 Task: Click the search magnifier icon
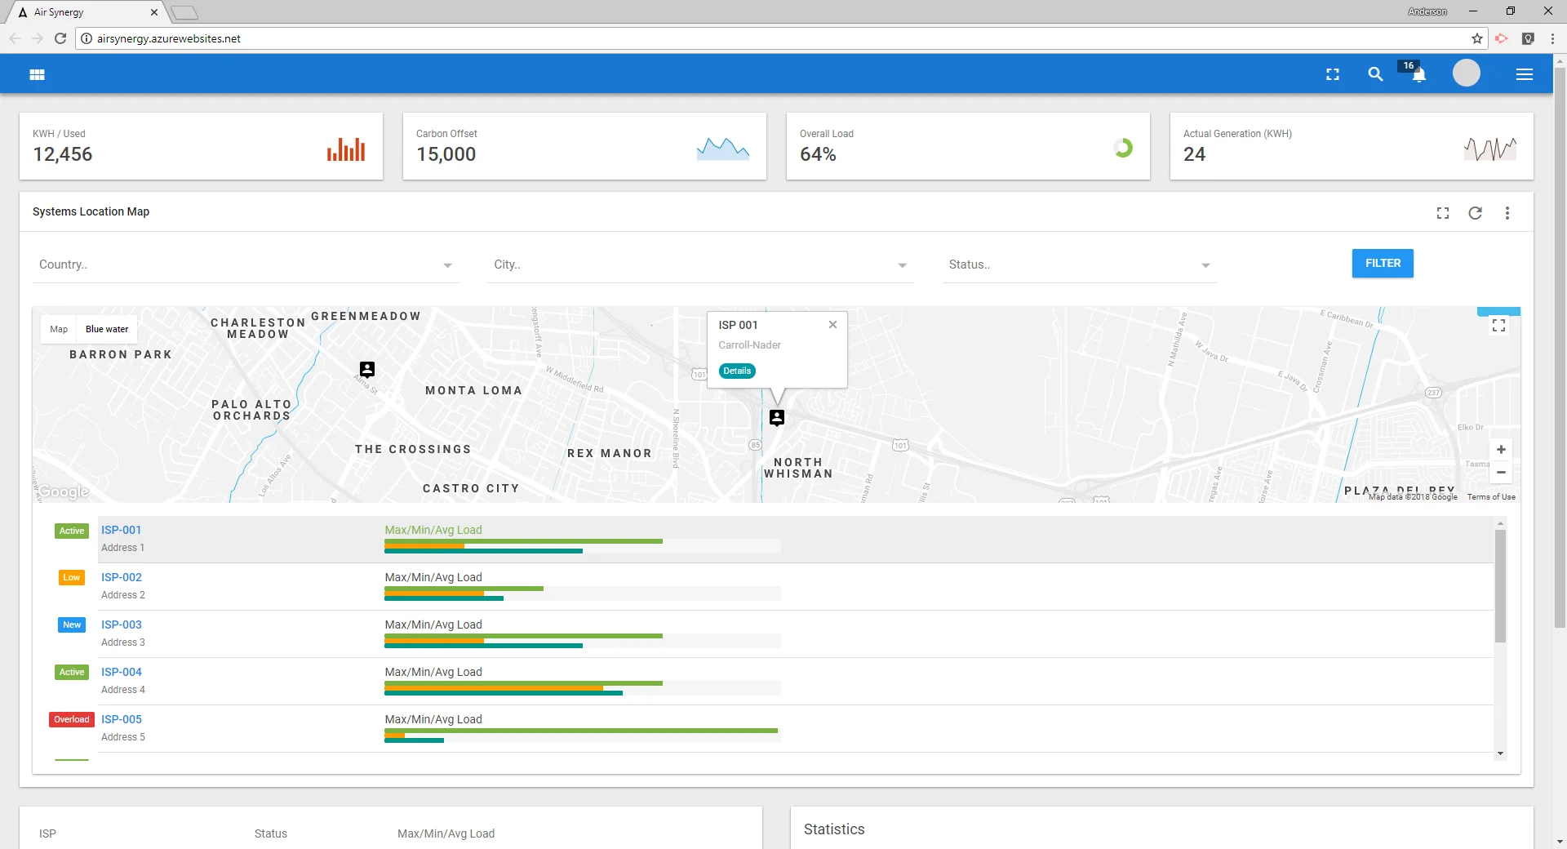click(x=1375, y=74)
